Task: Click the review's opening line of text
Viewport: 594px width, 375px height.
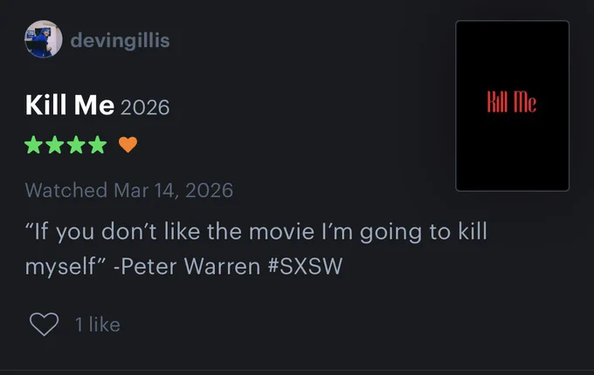Action: 256,231
